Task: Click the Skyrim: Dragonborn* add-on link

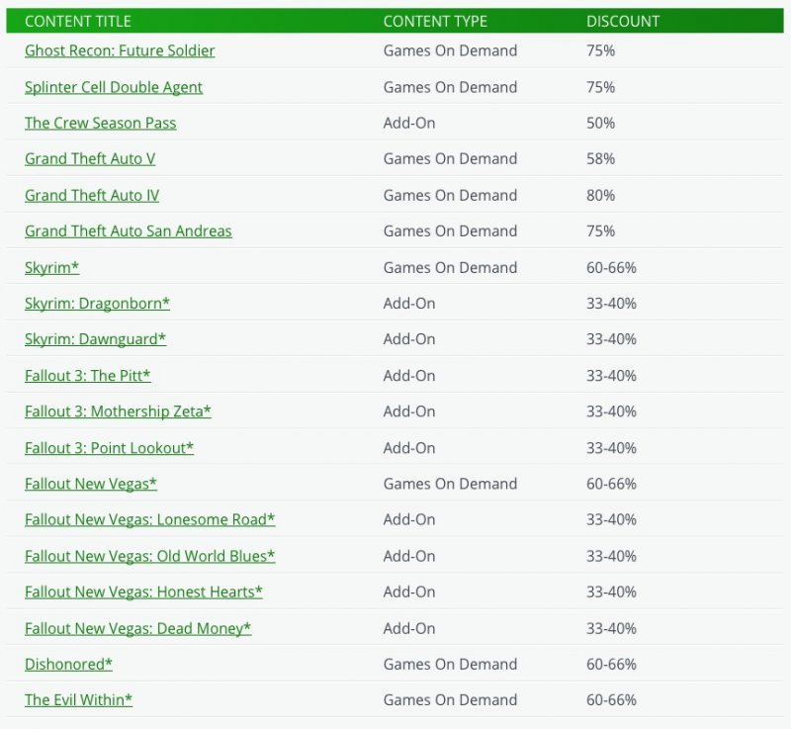Action: [97, 304]
